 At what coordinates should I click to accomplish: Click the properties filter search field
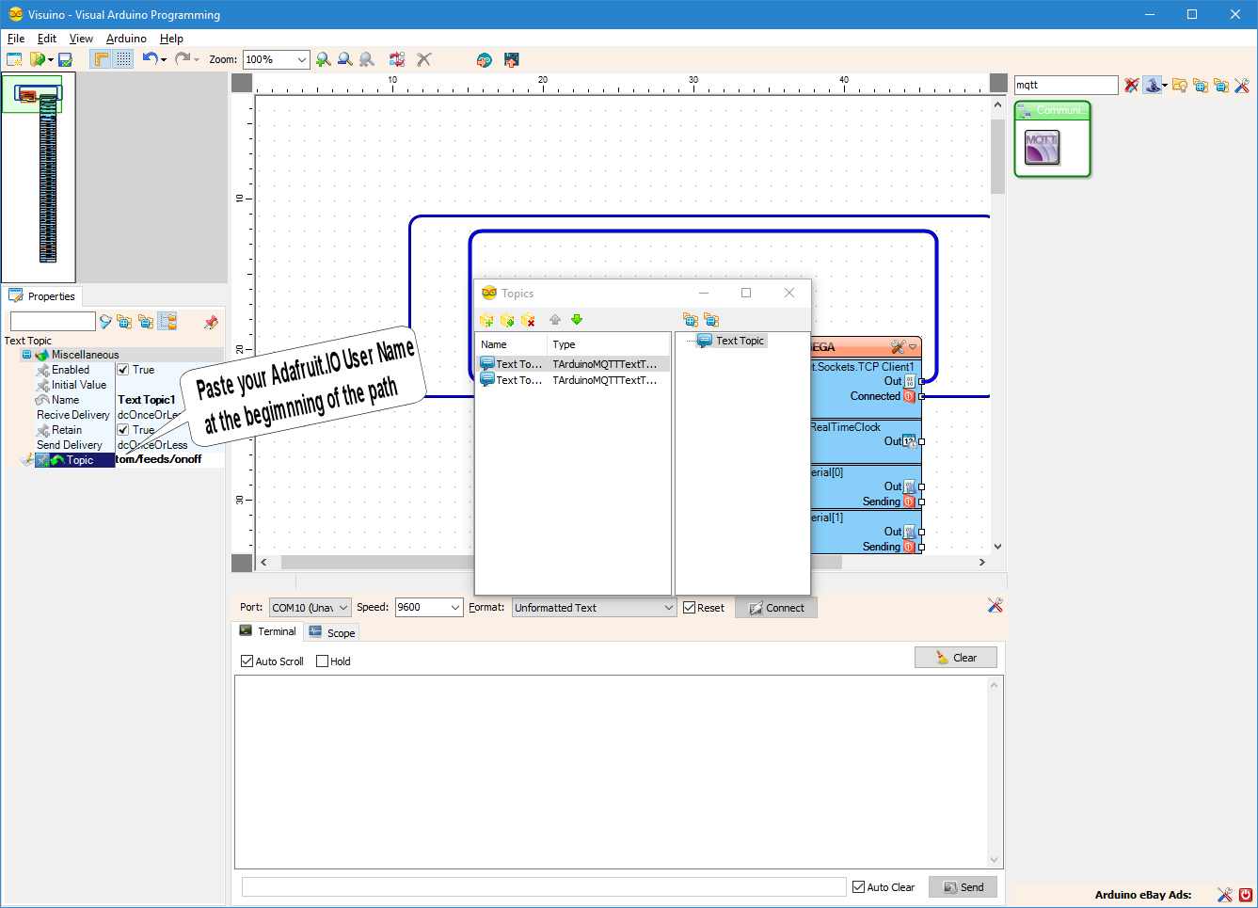tap(53, 322)
